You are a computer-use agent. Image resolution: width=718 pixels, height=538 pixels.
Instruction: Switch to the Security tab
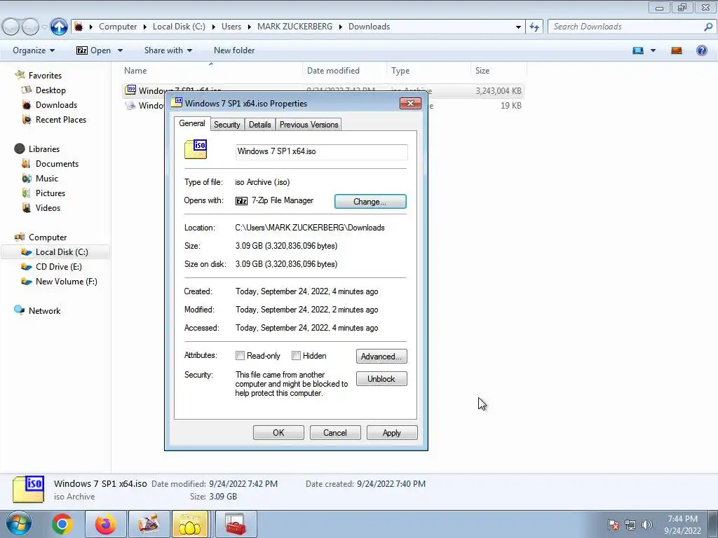226,125
